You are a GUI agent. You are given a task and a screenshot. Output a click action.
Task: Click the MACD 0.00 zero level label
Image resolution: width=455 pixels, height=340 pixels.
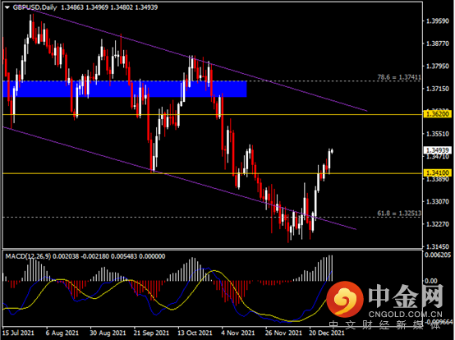[x=431, y=281]
